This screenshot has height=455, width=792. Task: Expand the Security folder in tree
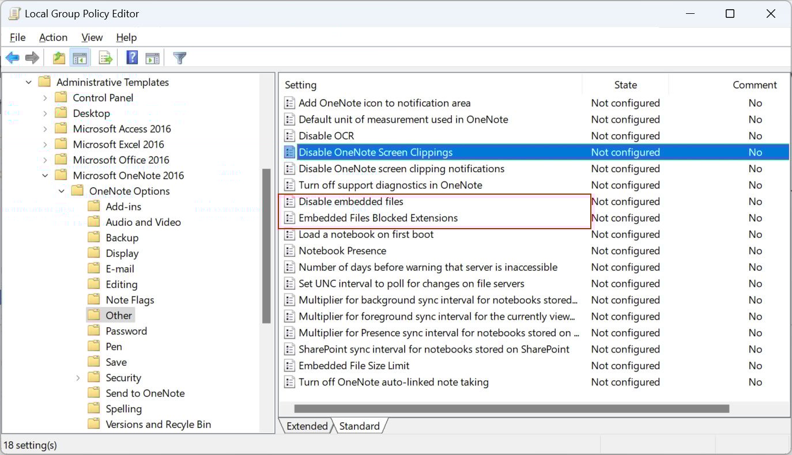(78, 378)
